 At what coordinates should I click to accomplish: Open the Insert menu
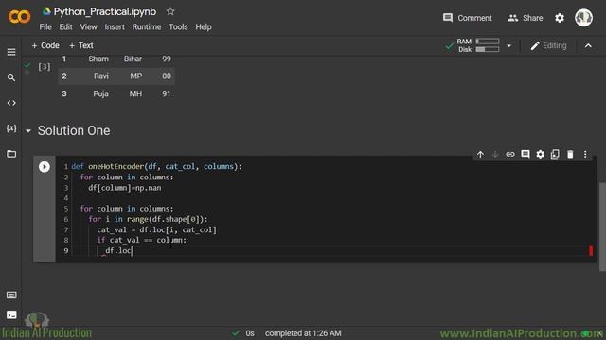coord(115,27)
